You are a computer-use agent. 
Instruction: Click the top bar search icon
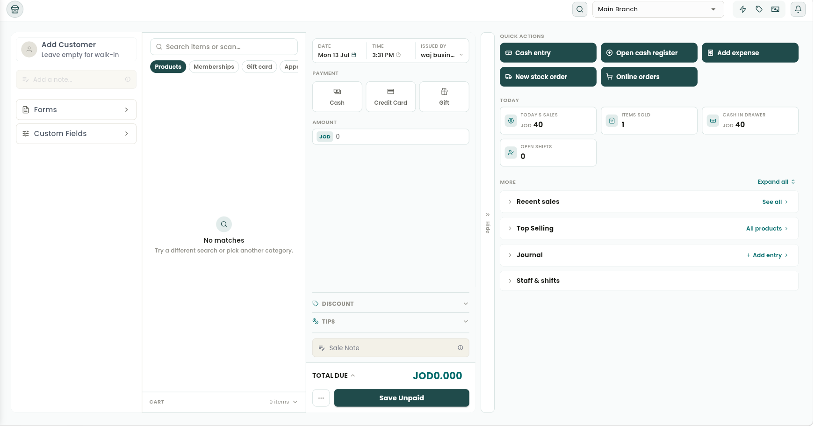tap(580, 9)
